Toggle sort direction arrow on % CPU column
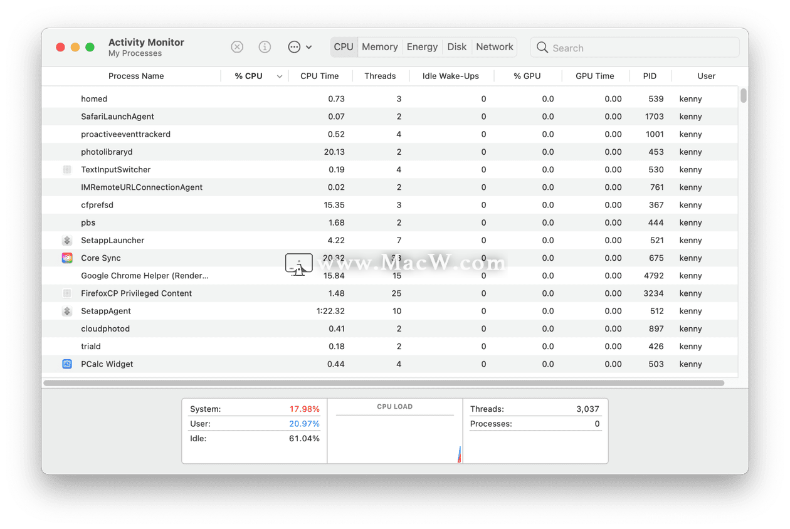790x529 pixels. (280, 76)
